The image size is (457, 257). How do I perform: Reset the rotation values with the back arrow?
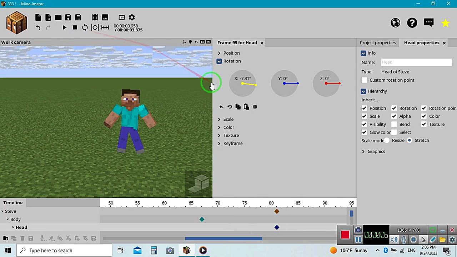(x=221, y=107)
